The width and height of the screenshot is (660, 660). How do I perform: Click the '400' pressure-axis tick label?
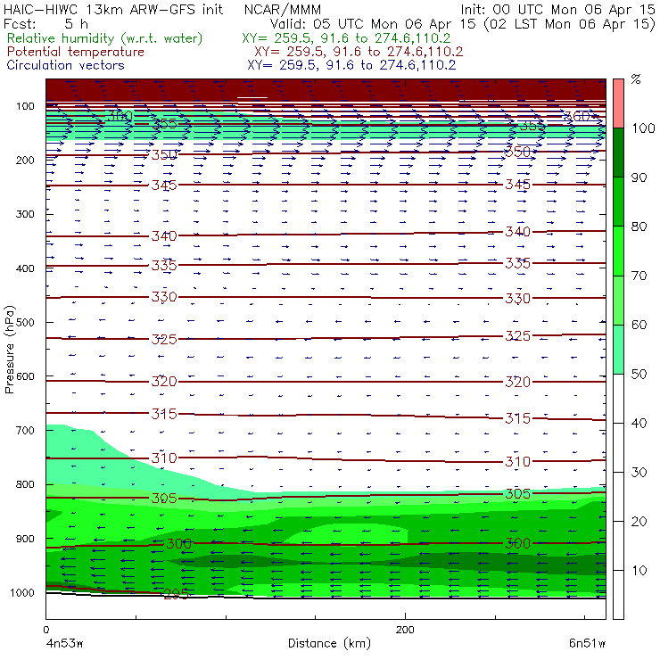25,268
